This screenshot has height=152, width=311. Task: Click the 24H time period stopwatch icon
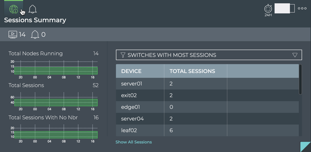268,10
